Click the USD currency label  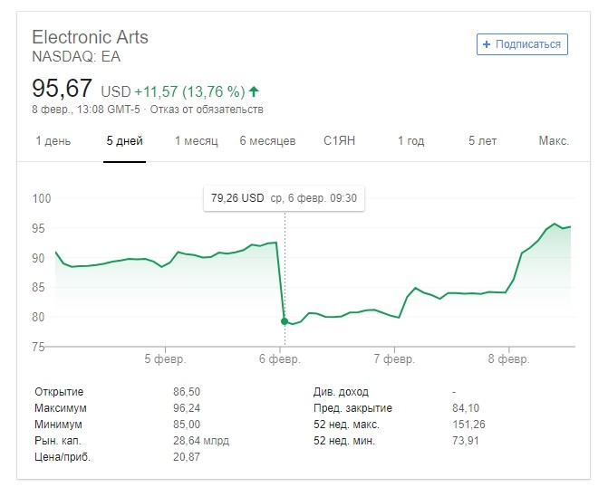point(116,91)
